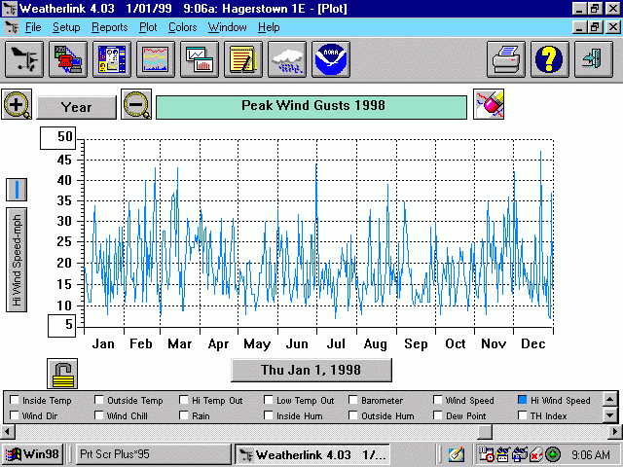The image size is (623, 467).
Task: Open the multi-line plot toolbar icon
Action: [156, 59]
